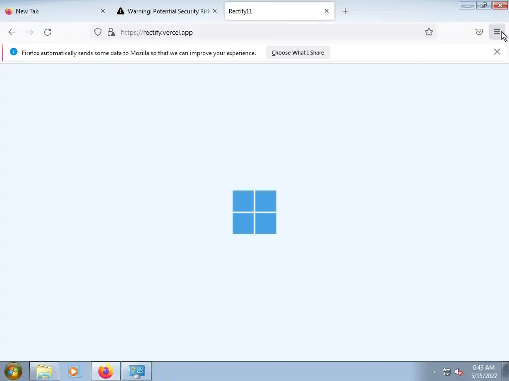
Task: Reload the current page
Action: [48, 32]
